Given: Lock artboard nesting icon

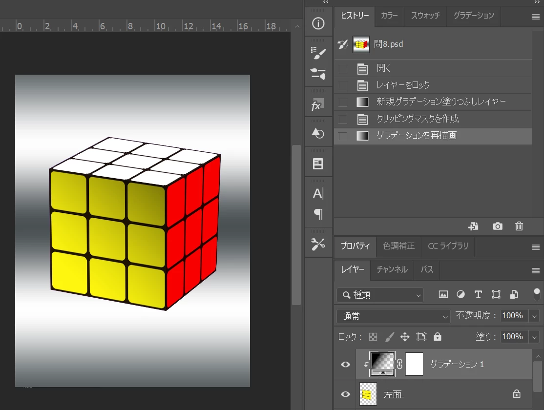Looking at the screenshot, I should click(421, 337).
